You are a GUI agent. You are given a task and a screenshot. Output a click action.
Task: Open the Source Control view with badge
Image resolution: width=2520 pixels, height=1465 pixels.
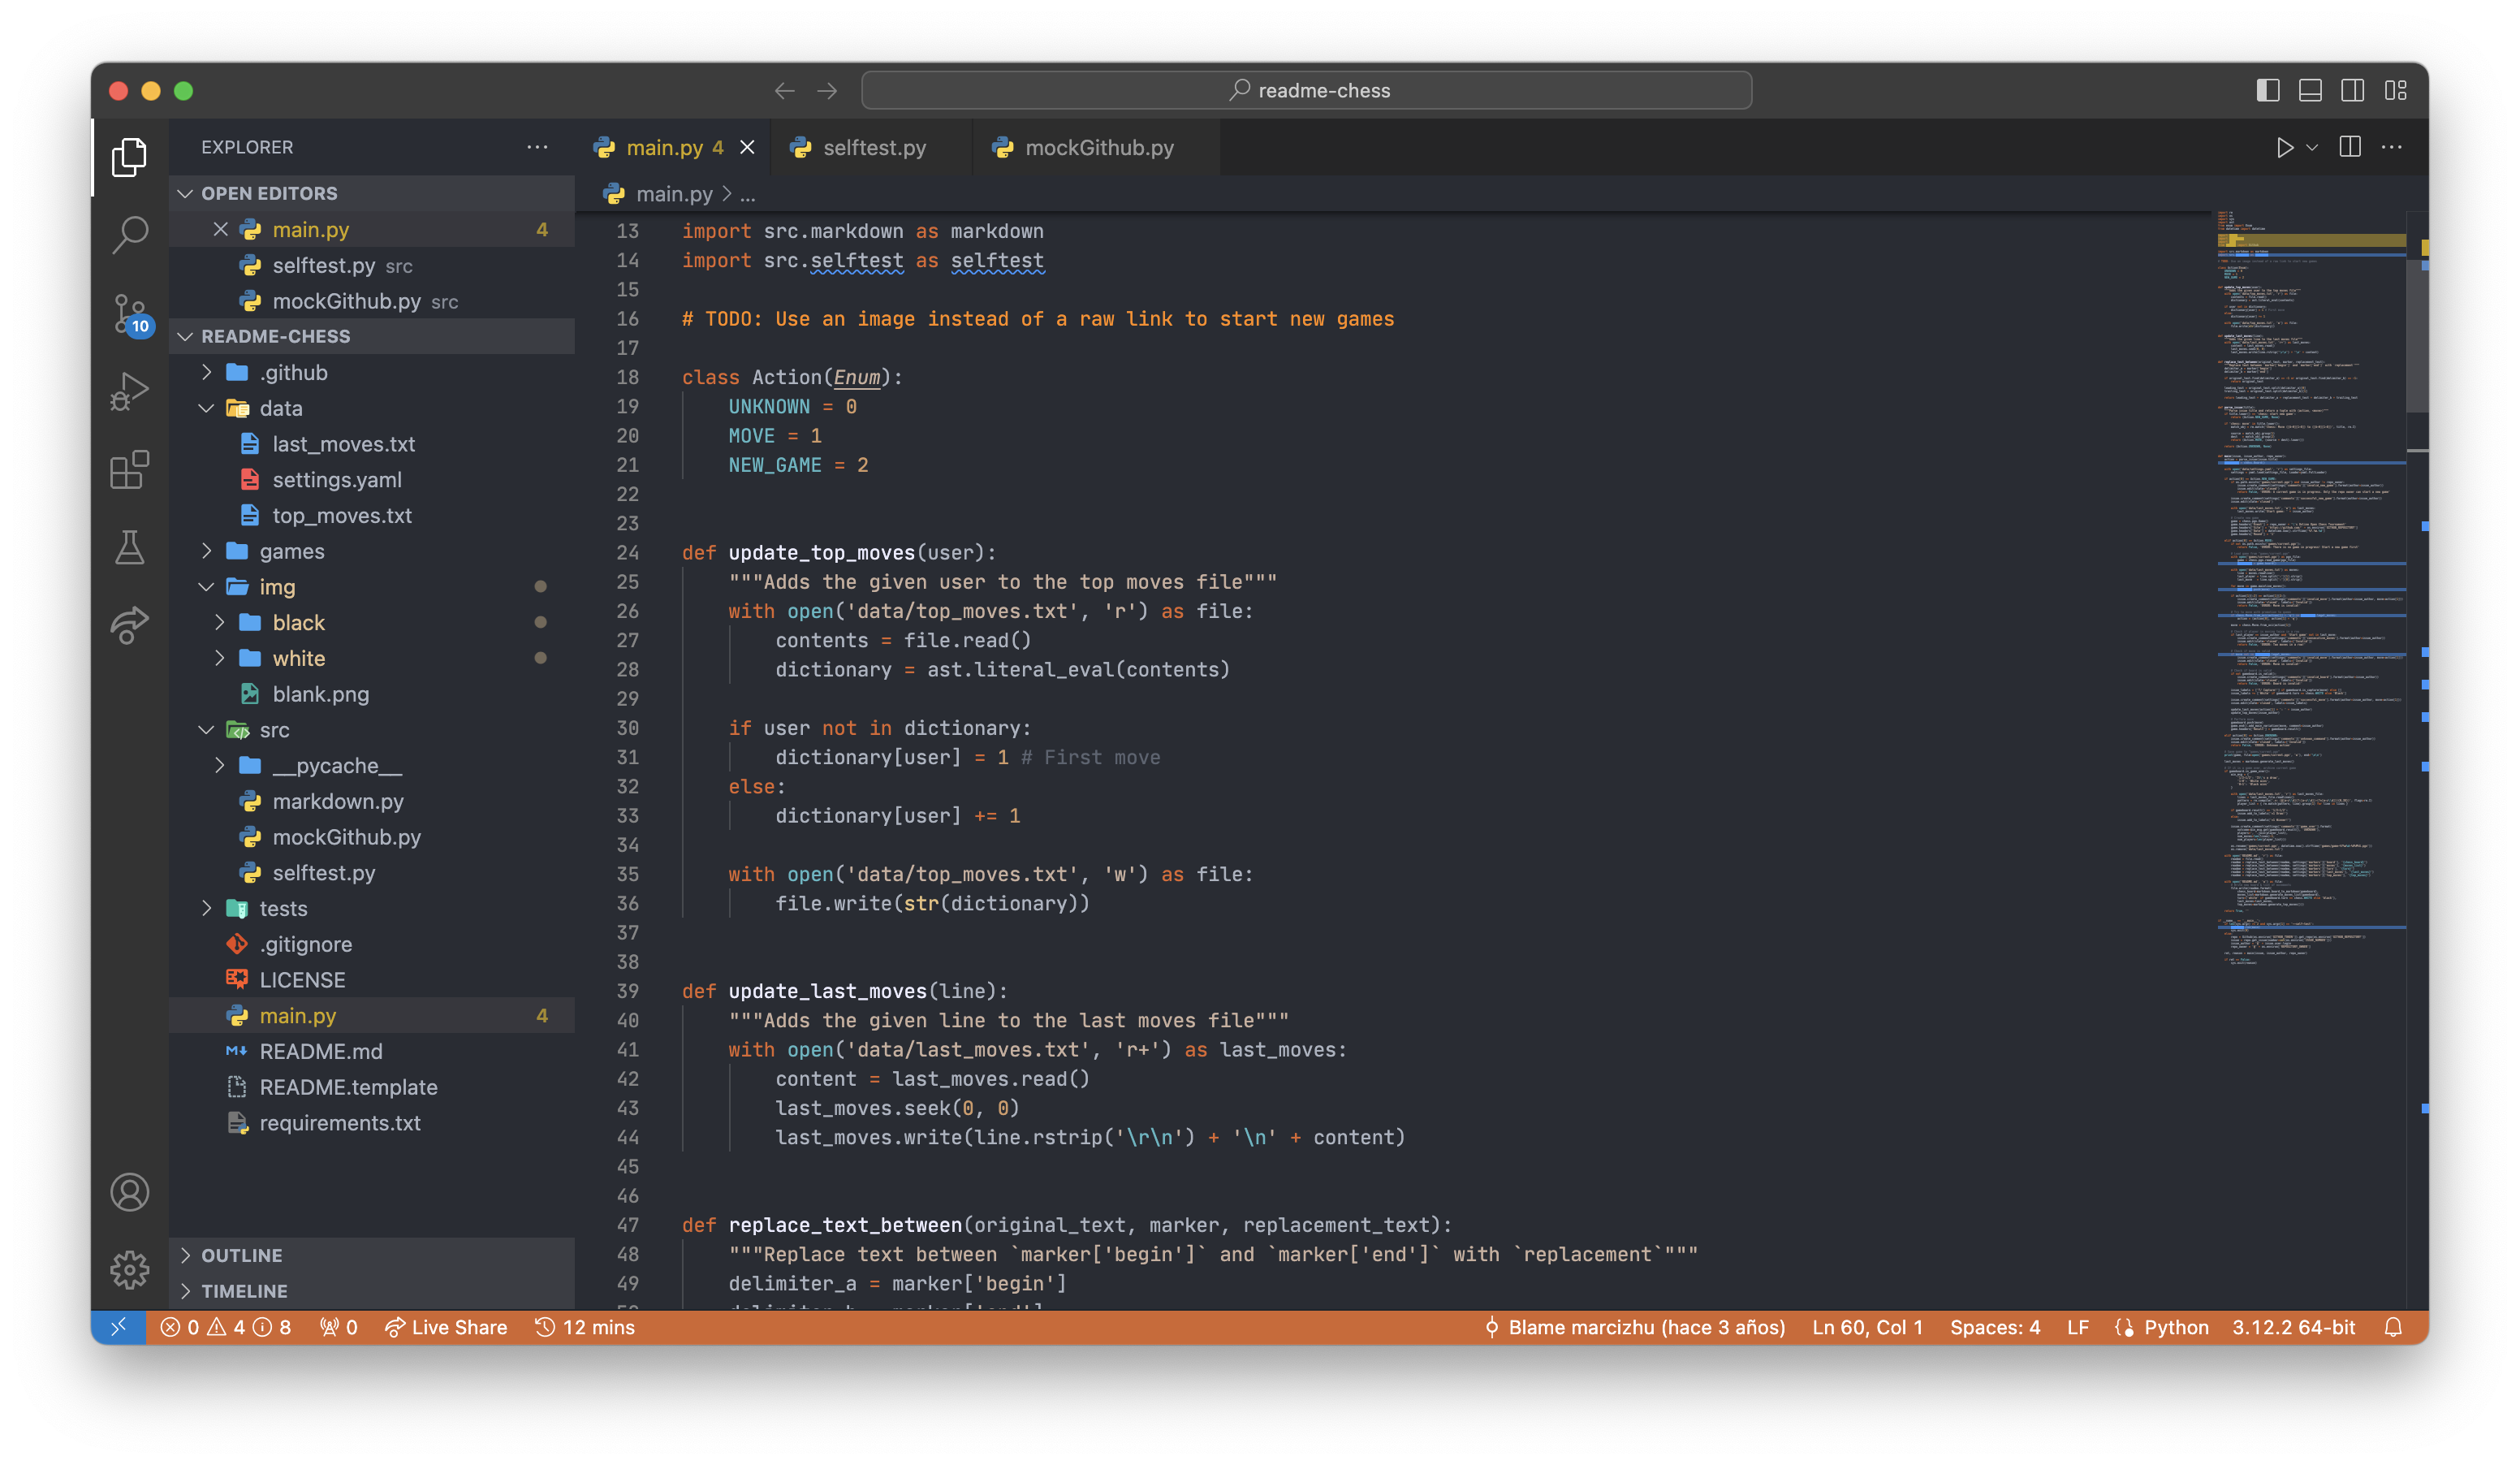(130, 313)
